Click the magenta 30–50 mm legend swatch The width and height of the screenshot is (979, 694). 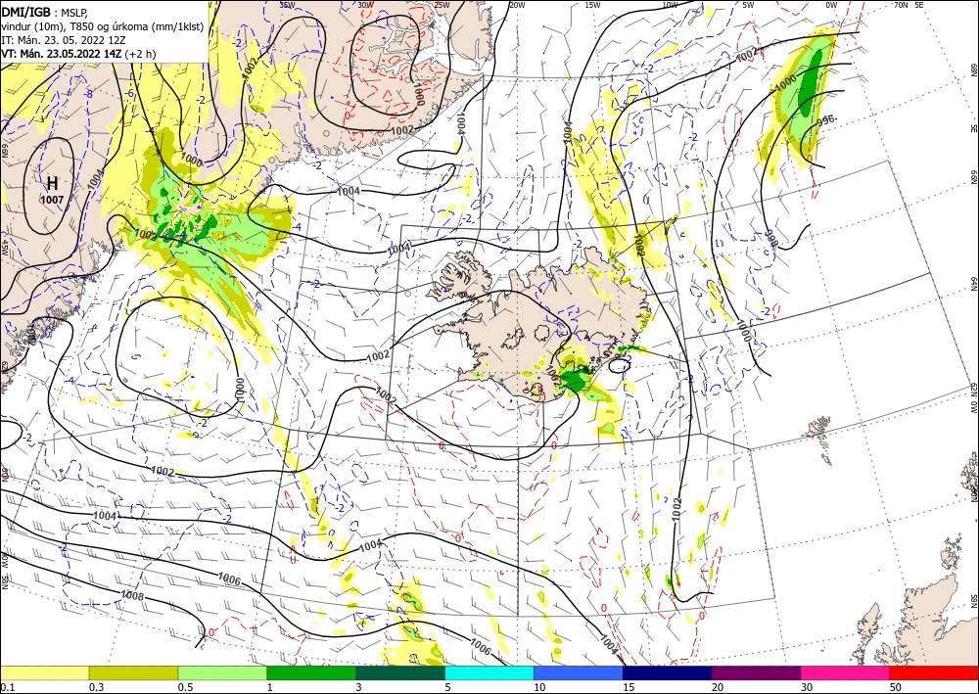click(x=846, y=672)
